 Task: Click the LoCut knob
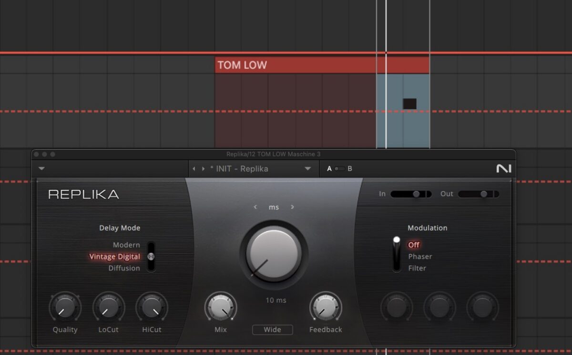[x=109, y=307]
